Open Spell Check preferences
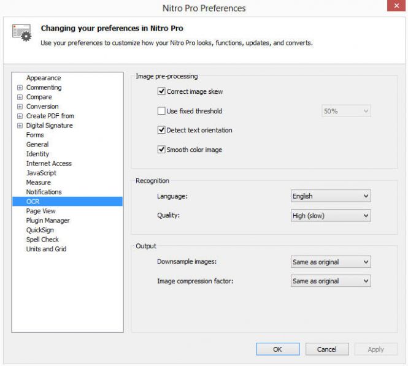This screenshot has width=408, height=366. click(42, 240)
